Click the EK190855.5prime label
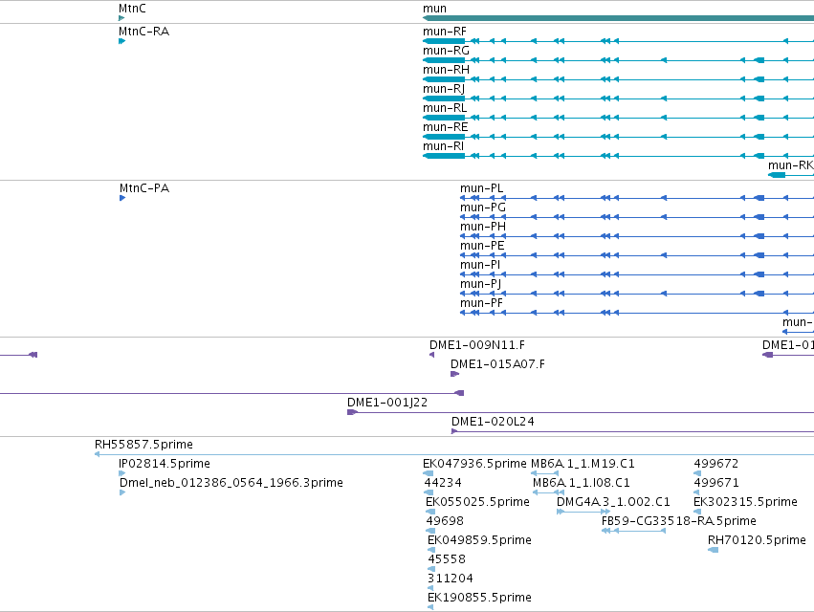814x612 pixels. point(479,598)
